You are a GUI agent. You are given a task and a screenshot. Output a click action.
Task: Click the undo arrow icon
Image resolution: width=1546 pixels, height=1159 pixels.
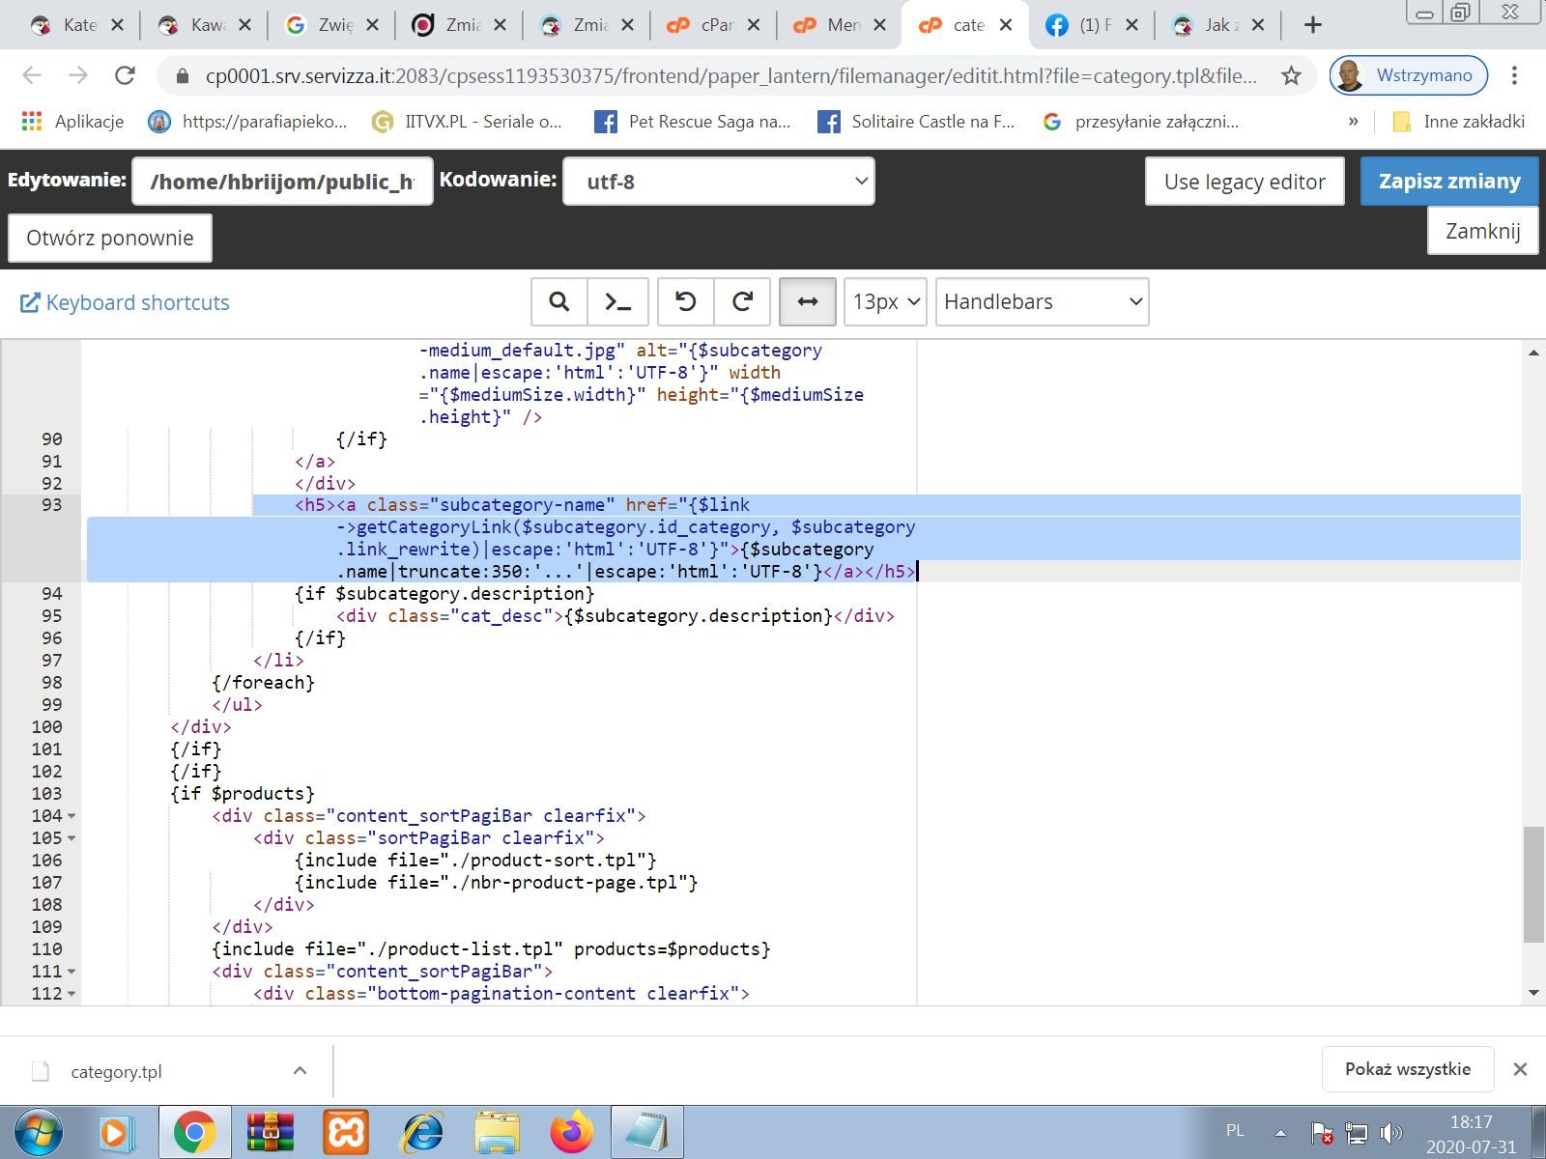coord(685,302)
